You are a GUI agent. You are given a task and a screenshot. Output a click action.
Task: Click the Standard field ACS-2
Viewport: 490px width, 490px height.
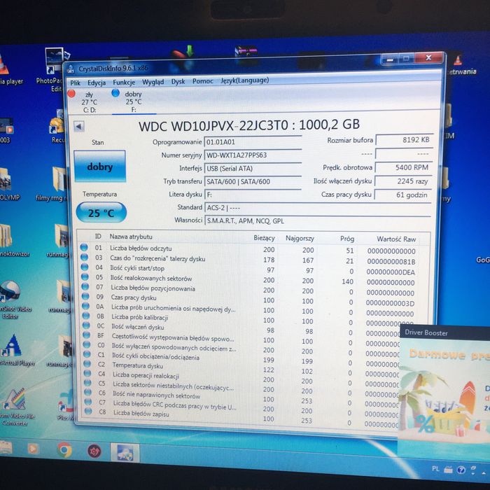pyautogui.click(x=318, y=207)
